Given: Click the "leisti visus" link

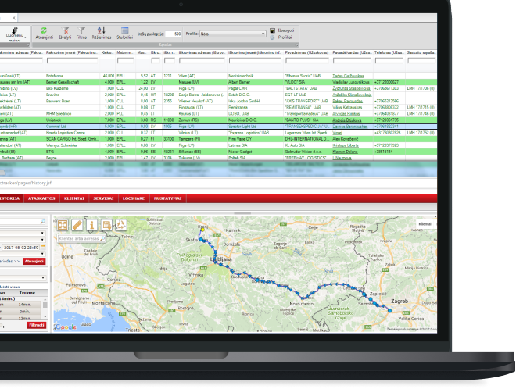Looking at the screenshot, I should tap(10, 287).
